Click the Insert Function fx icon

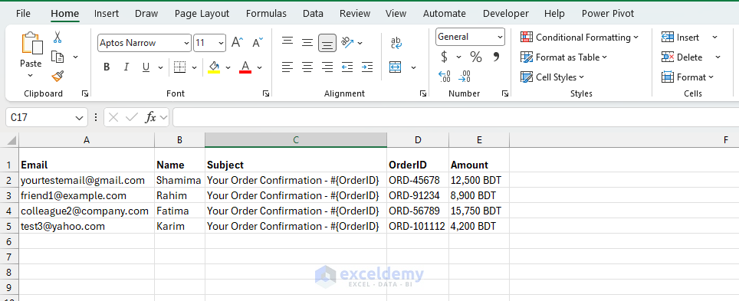coord(151,117)
